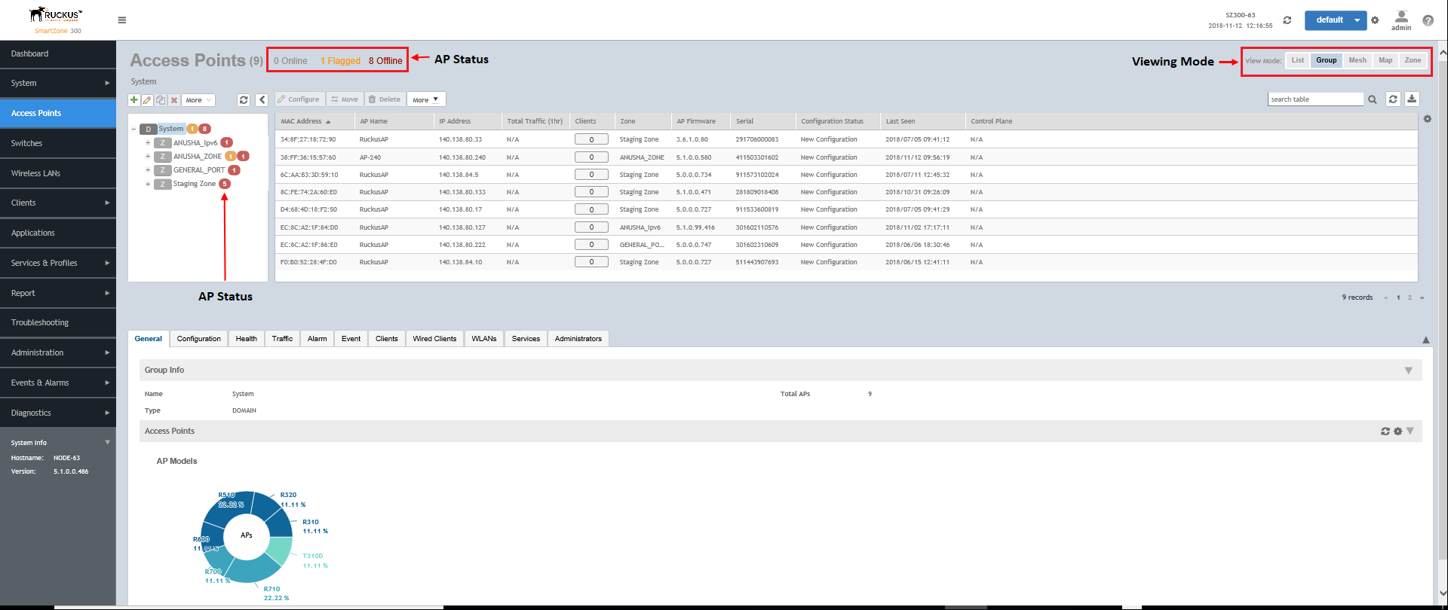This screenshot has width=1448, height=610.
Task: Sort the table by the MAC Address column
Action: (301, 121)
